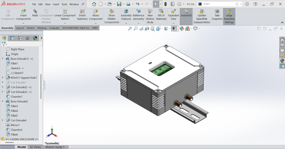Image resolution: width=285 pixels, height=149 pixels.
Task: Toggle Large Assembly Settings
Action: click(229, 16)
